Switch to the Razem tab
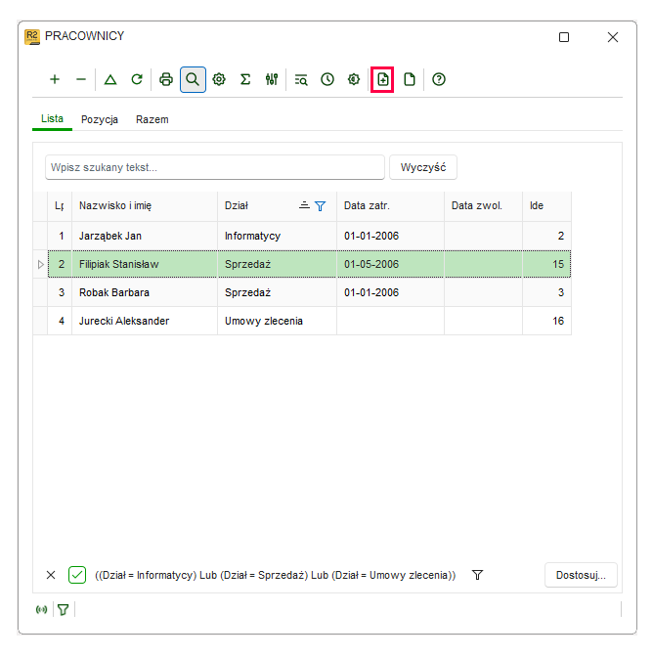 tap(152, 120)
